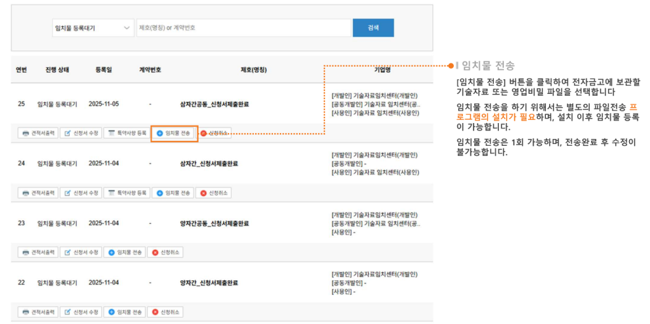Open the 임치물 등록대기 status filter dropdown

(93, 28)
